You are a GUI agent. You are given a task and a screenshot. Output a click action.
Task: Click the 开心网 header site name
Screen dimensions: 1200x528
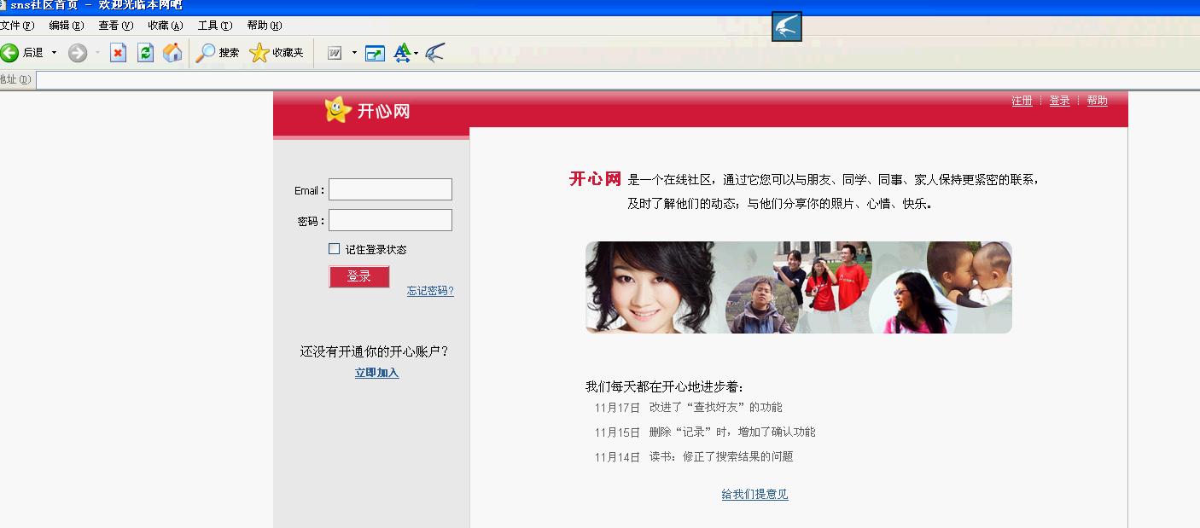[384, 111]
